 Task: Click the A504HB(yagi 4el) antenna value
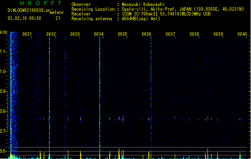point(141,19)
